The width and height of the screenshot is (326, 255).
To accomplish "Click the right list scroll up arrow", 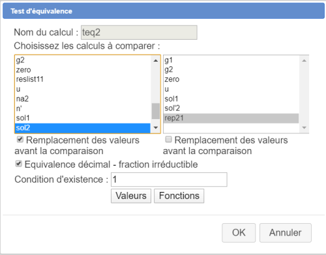I will point(304,60).
